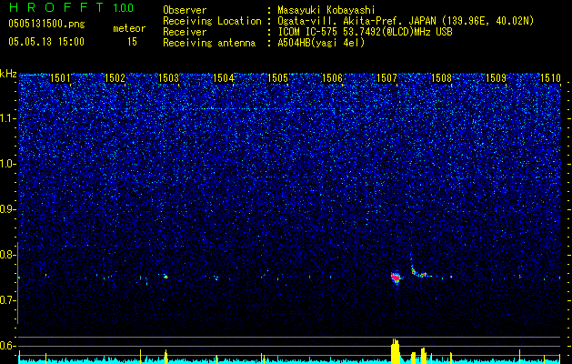Click the HROFFT 1.0.0 title text
572x364 pixels.
coord(71,7)
